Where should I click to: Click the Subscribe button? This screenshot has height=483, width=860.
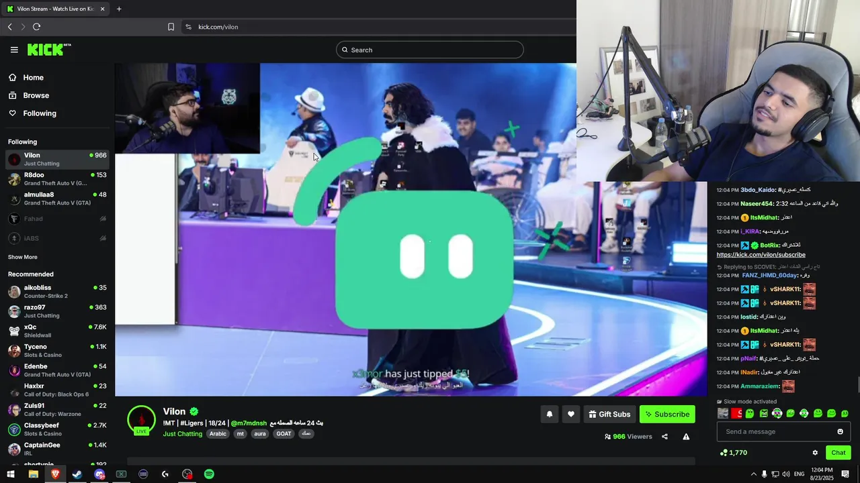[667, 415]
